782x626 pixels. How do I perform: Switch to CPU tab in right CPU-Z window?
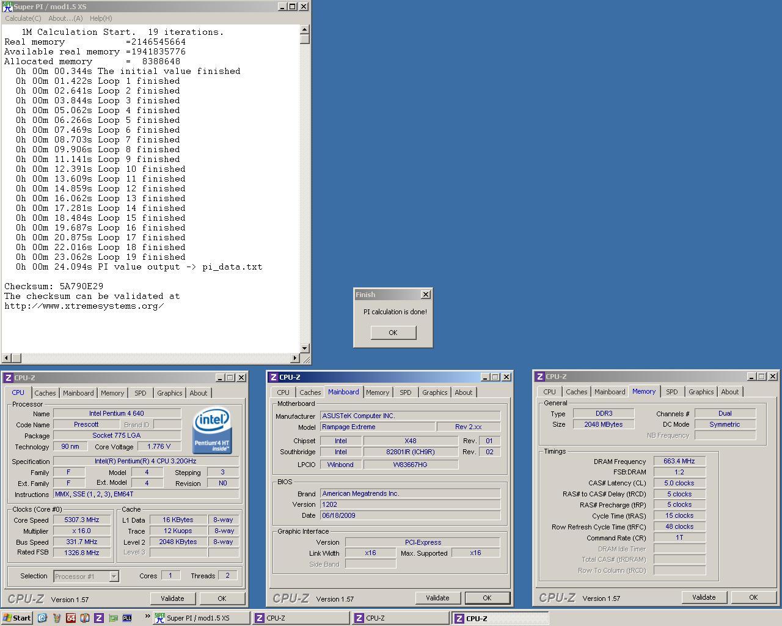549,392
